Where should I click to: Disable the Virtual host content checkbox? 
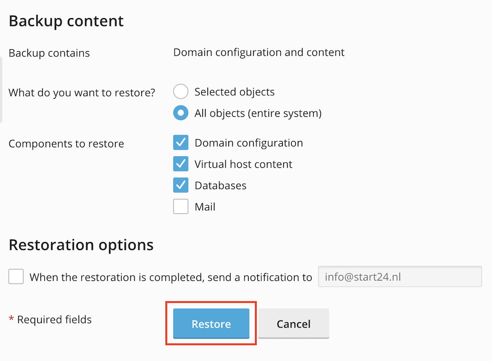(181, 164)
